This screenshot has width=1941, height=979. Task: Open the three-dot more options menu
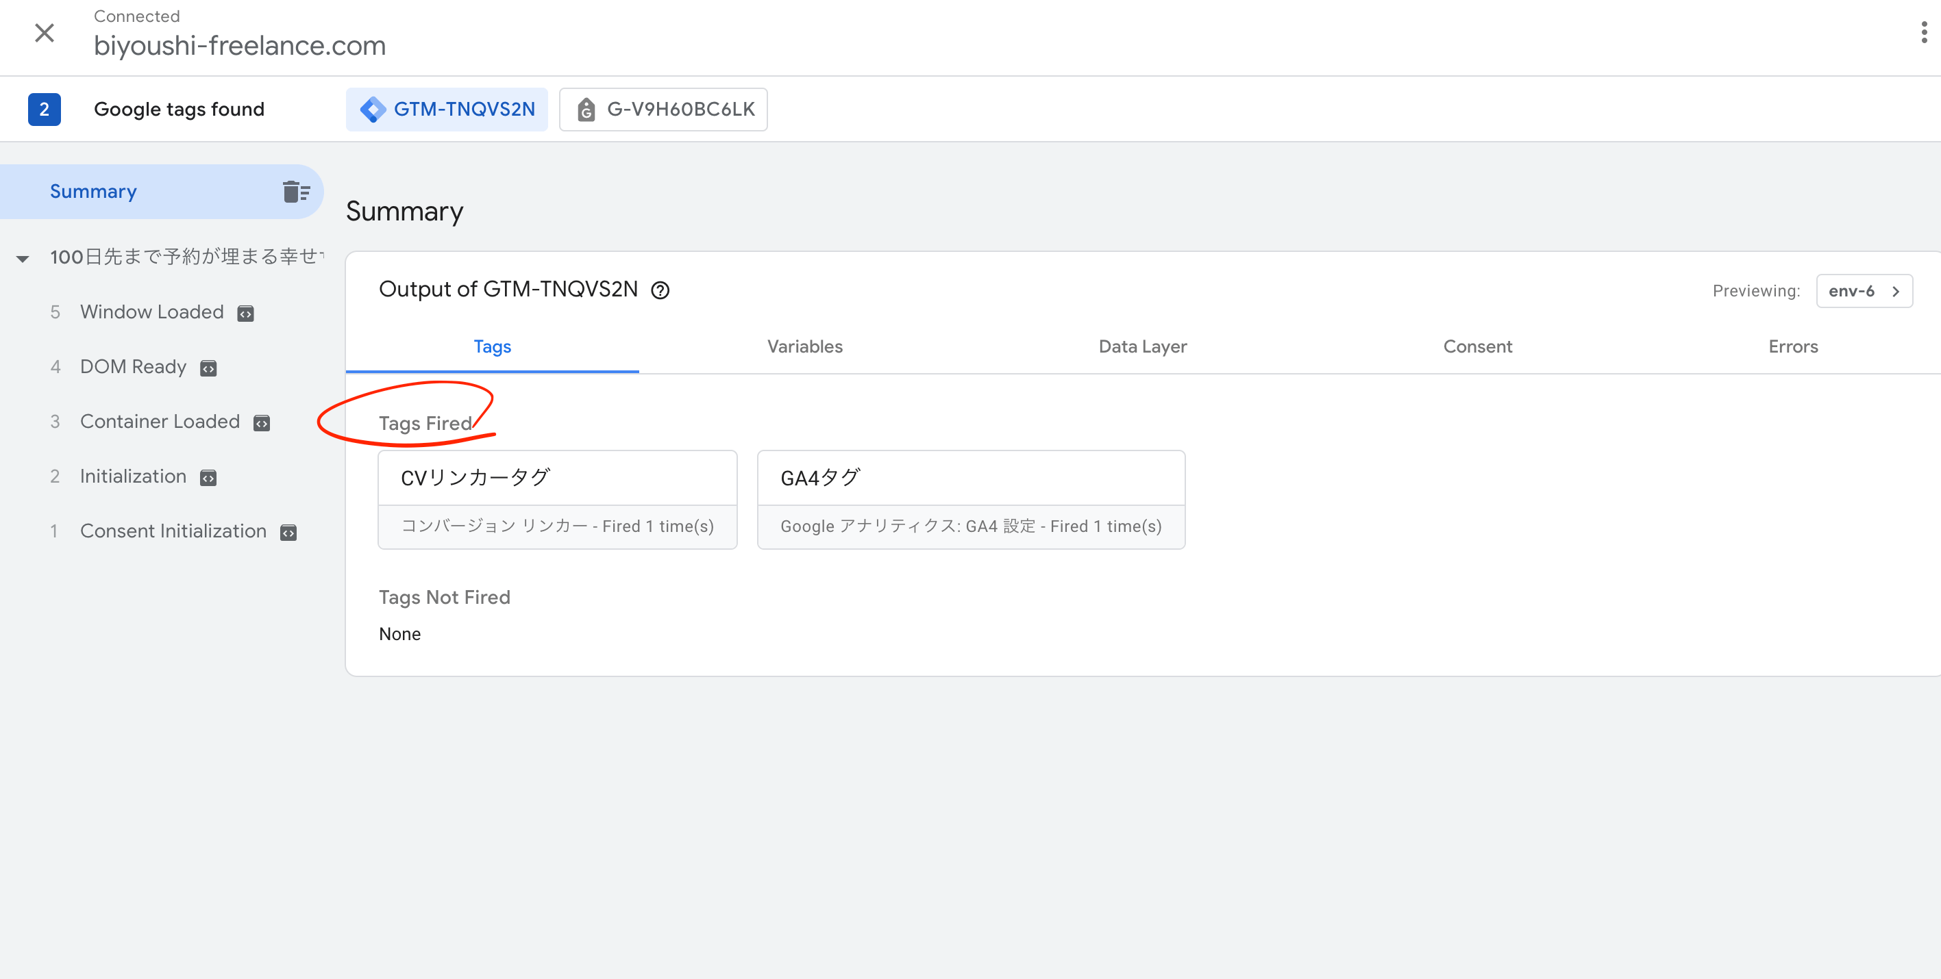[1924, 32]
